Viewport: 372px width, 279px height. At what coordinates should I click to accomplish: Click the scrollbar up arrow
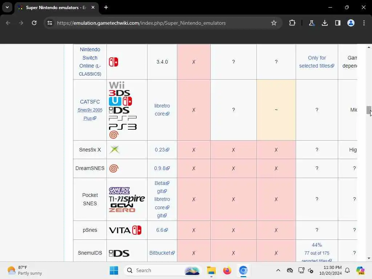click(369, 48)
